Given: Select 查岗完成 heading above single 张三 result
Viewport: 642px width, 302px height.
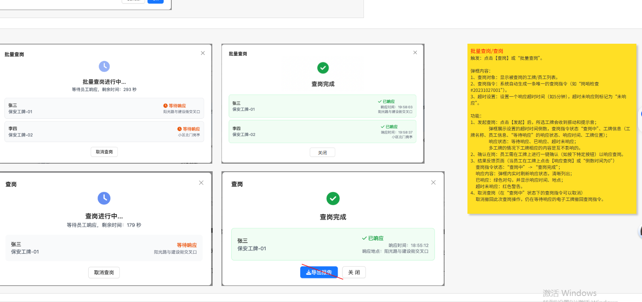Looking at the screenshot, I should pos(333,217).
